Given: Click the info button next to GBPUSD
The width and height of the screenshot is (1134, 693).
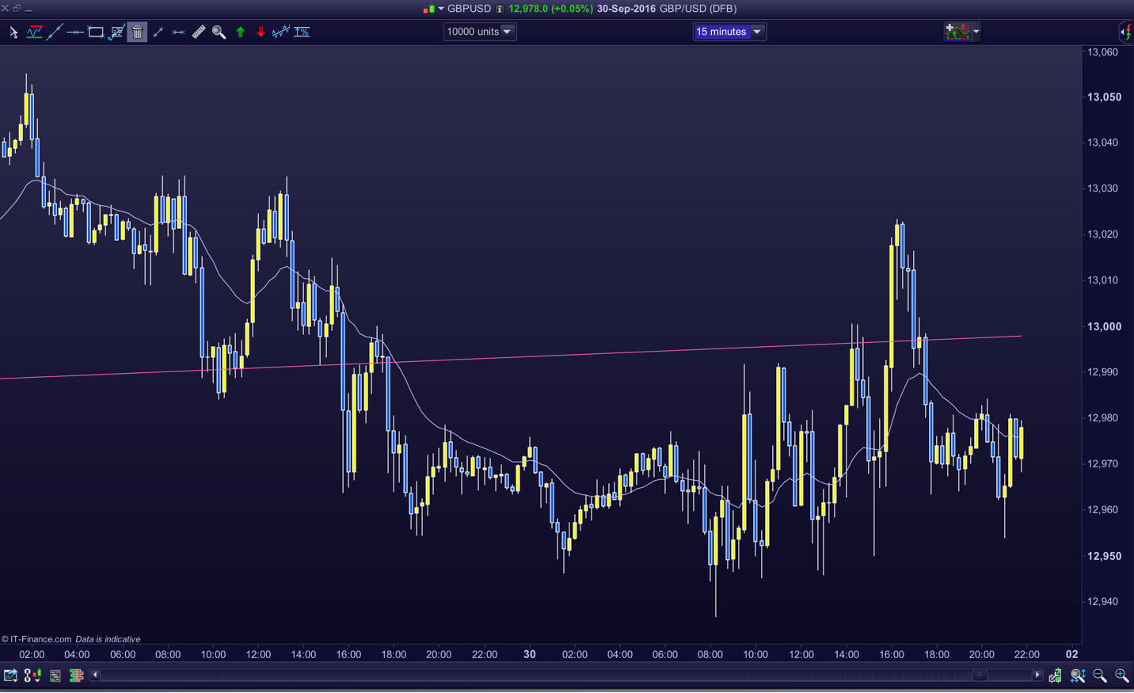Looking at the screenshot, I should (x=500, y=9).
